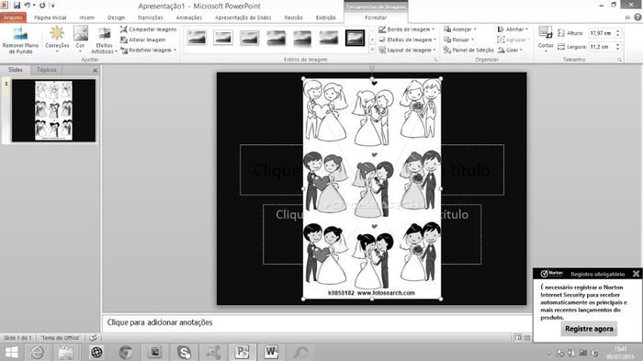Select the first picture style thumbnail
The image size is (643, 361).
[x=197, y=38]
